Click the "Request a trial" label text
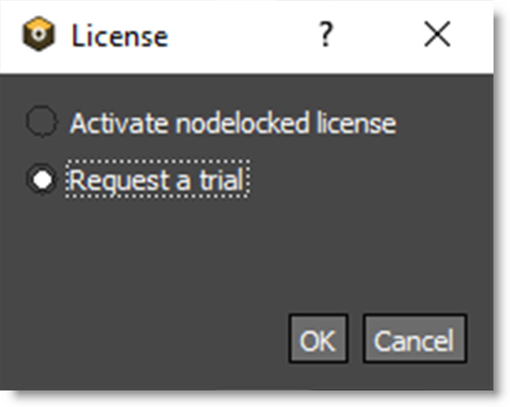This screenshot has width=510, height=407. tap(156, 179)
